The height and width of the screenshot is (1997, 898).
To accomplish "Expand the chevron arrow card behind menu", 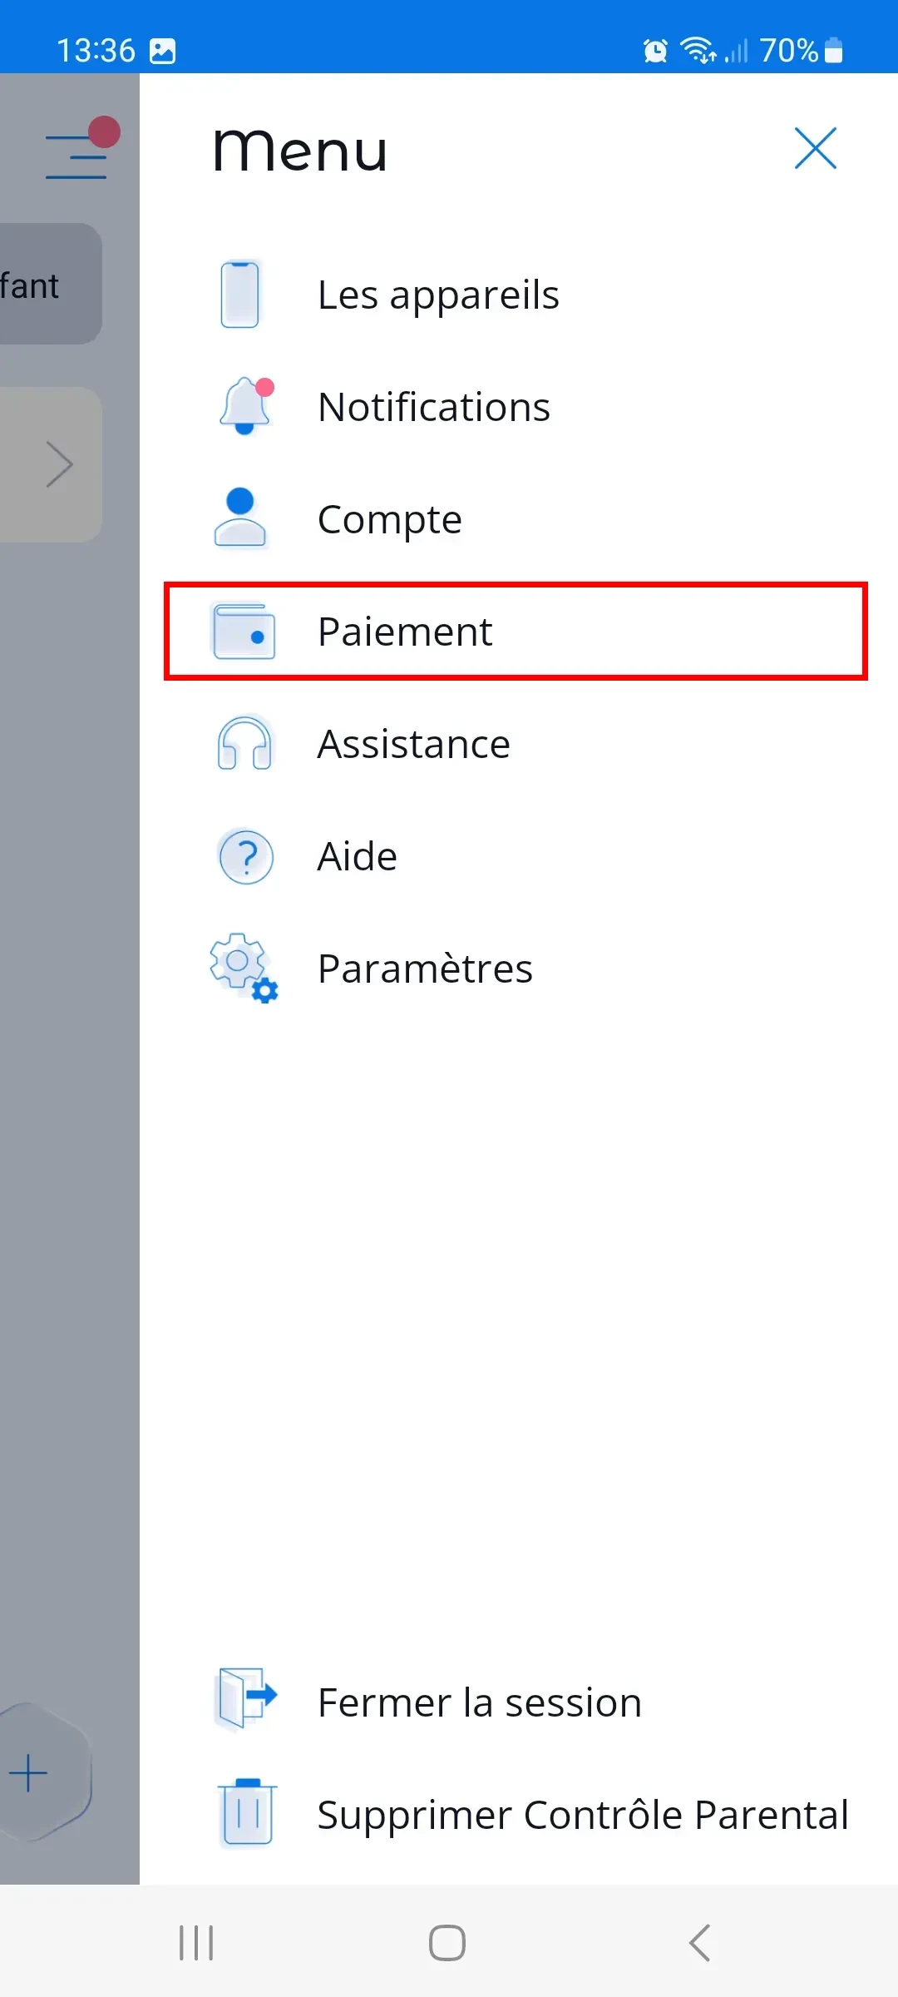I will point(58,464).
